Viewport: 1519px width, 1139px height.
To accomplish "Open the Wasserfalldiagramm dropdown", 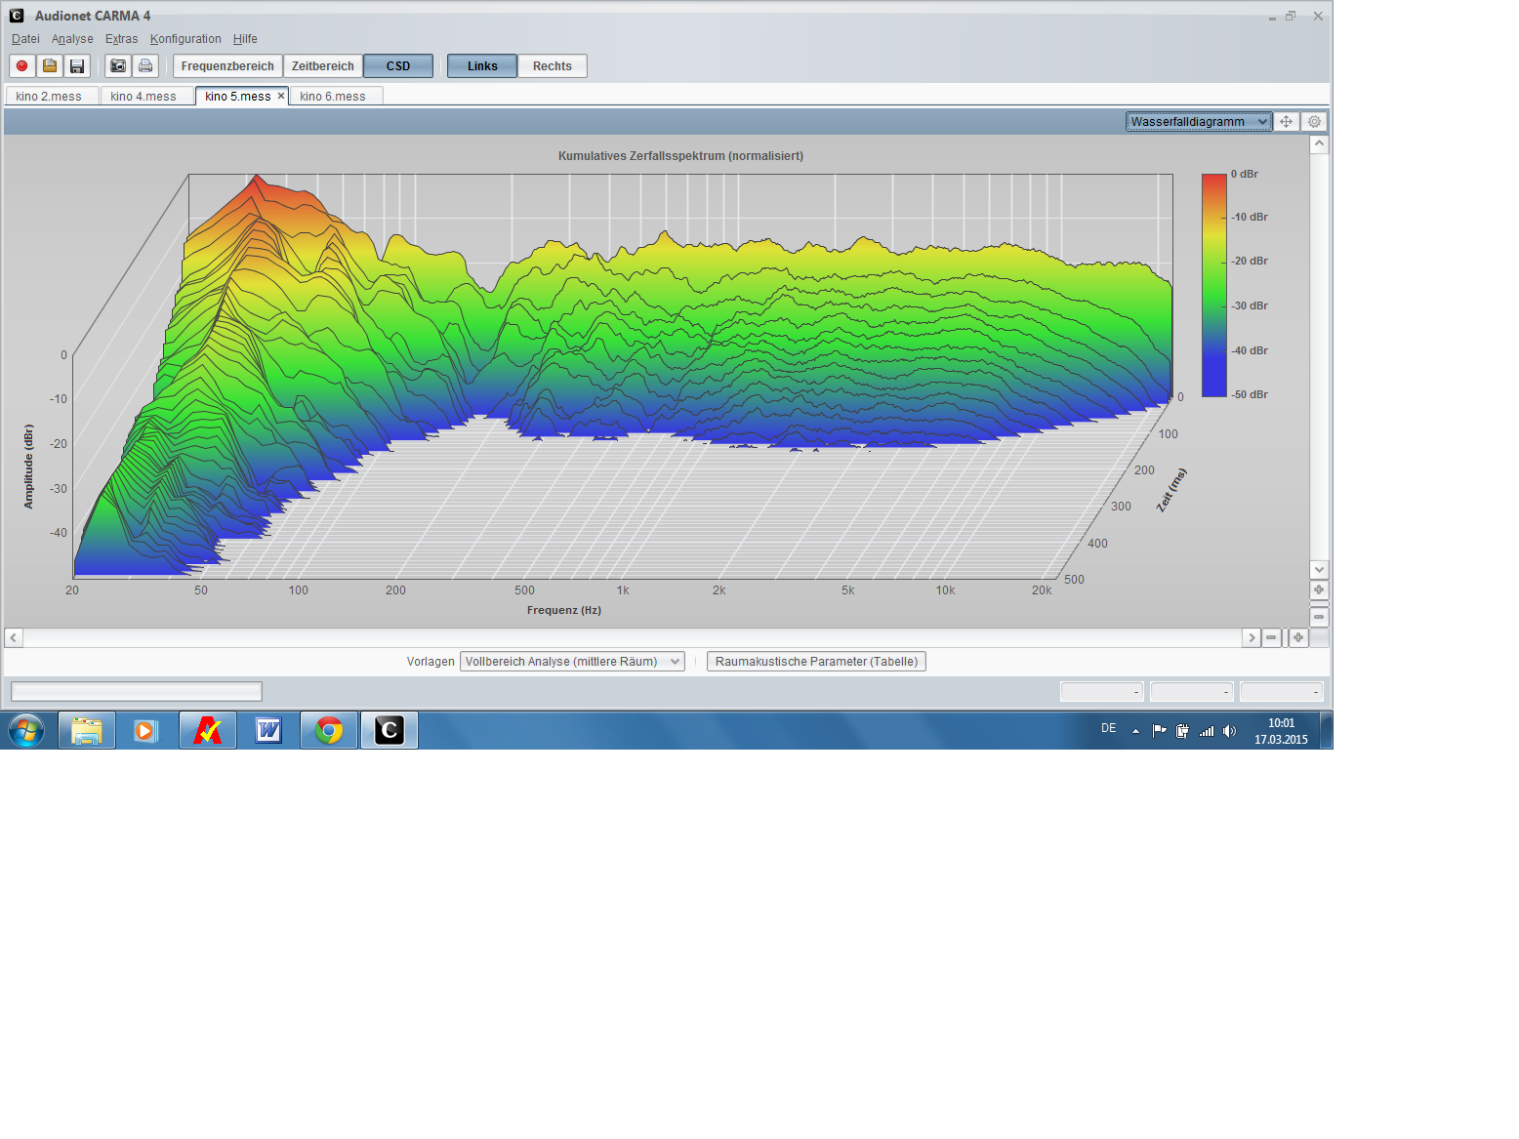I will 1199,122.
